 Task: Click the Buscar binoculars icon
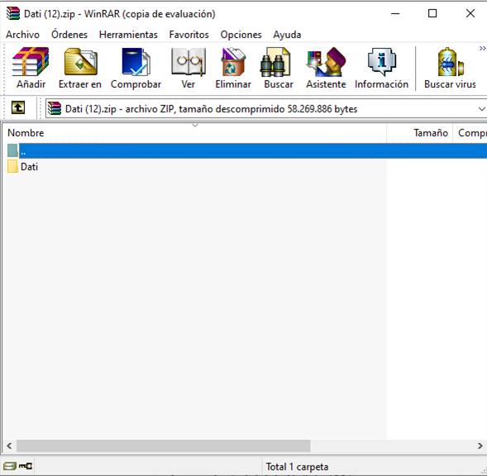click(x=275, y=62)
